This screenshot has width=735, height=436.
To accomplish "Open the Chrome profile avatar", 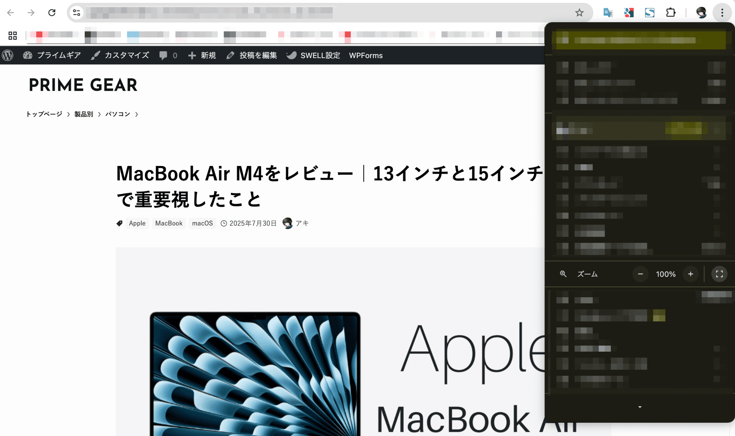I will pos(701,13).
